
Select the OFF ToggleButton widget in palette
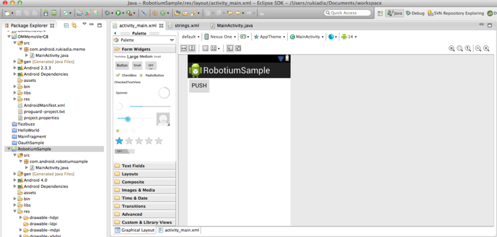pyautogui.click(x=151, y=66)
